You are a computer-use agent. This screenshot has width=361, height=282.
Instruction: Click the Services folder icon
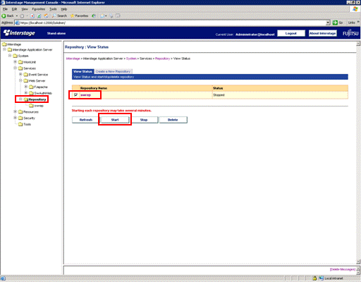(20, 68)
